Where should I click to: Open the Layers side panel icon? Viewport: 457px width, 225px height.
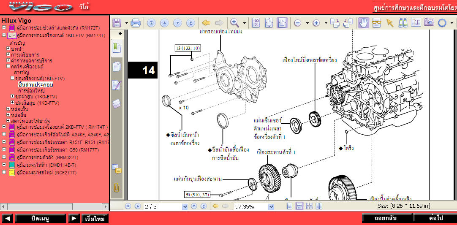pos(117,103)
